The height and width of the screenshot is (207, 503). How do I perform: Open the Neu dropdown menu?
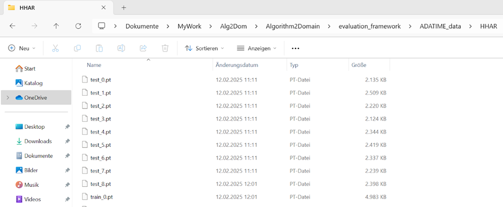(x=22, y=48)
